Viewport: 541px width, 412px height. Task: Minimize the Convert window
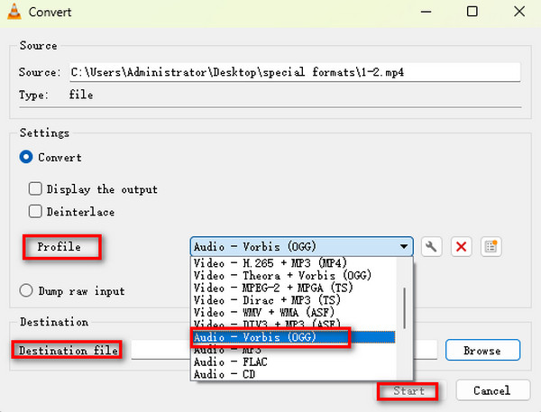(426, 12)
